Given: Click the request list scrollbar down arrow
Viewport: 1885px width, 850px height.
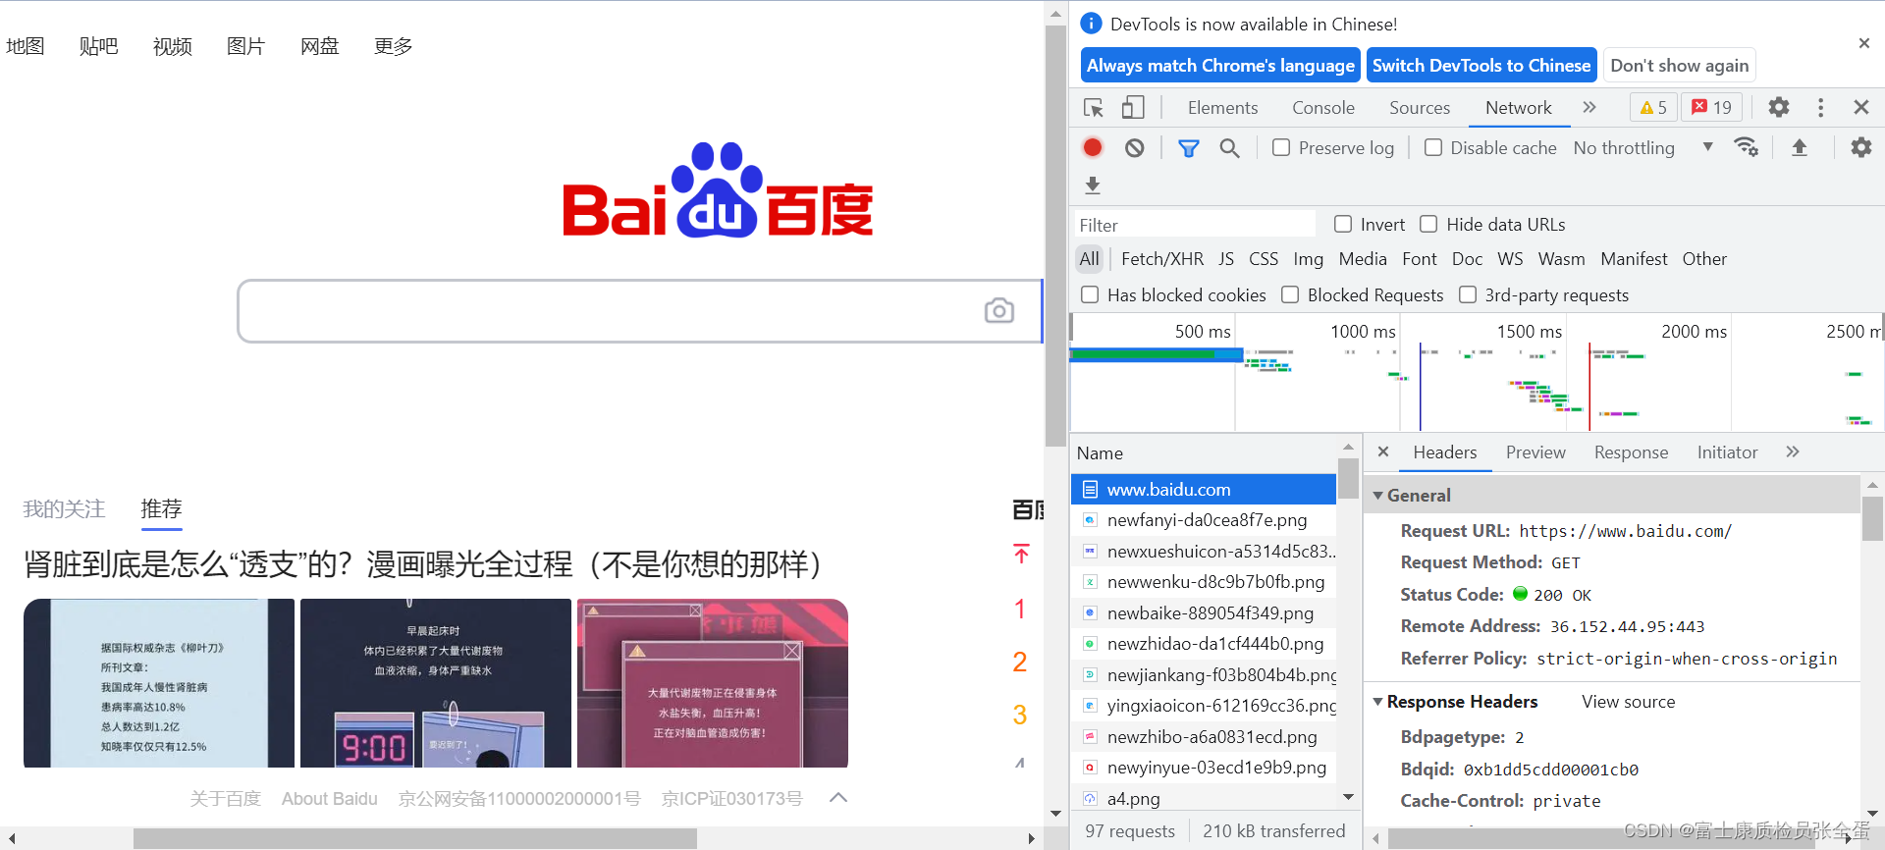Looking at the screenshot, I should (1348, 797).
